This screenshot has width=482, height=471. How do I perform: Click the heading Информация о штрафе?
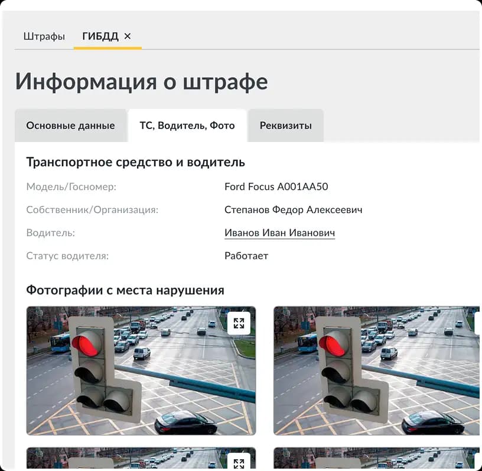(142, 82)
